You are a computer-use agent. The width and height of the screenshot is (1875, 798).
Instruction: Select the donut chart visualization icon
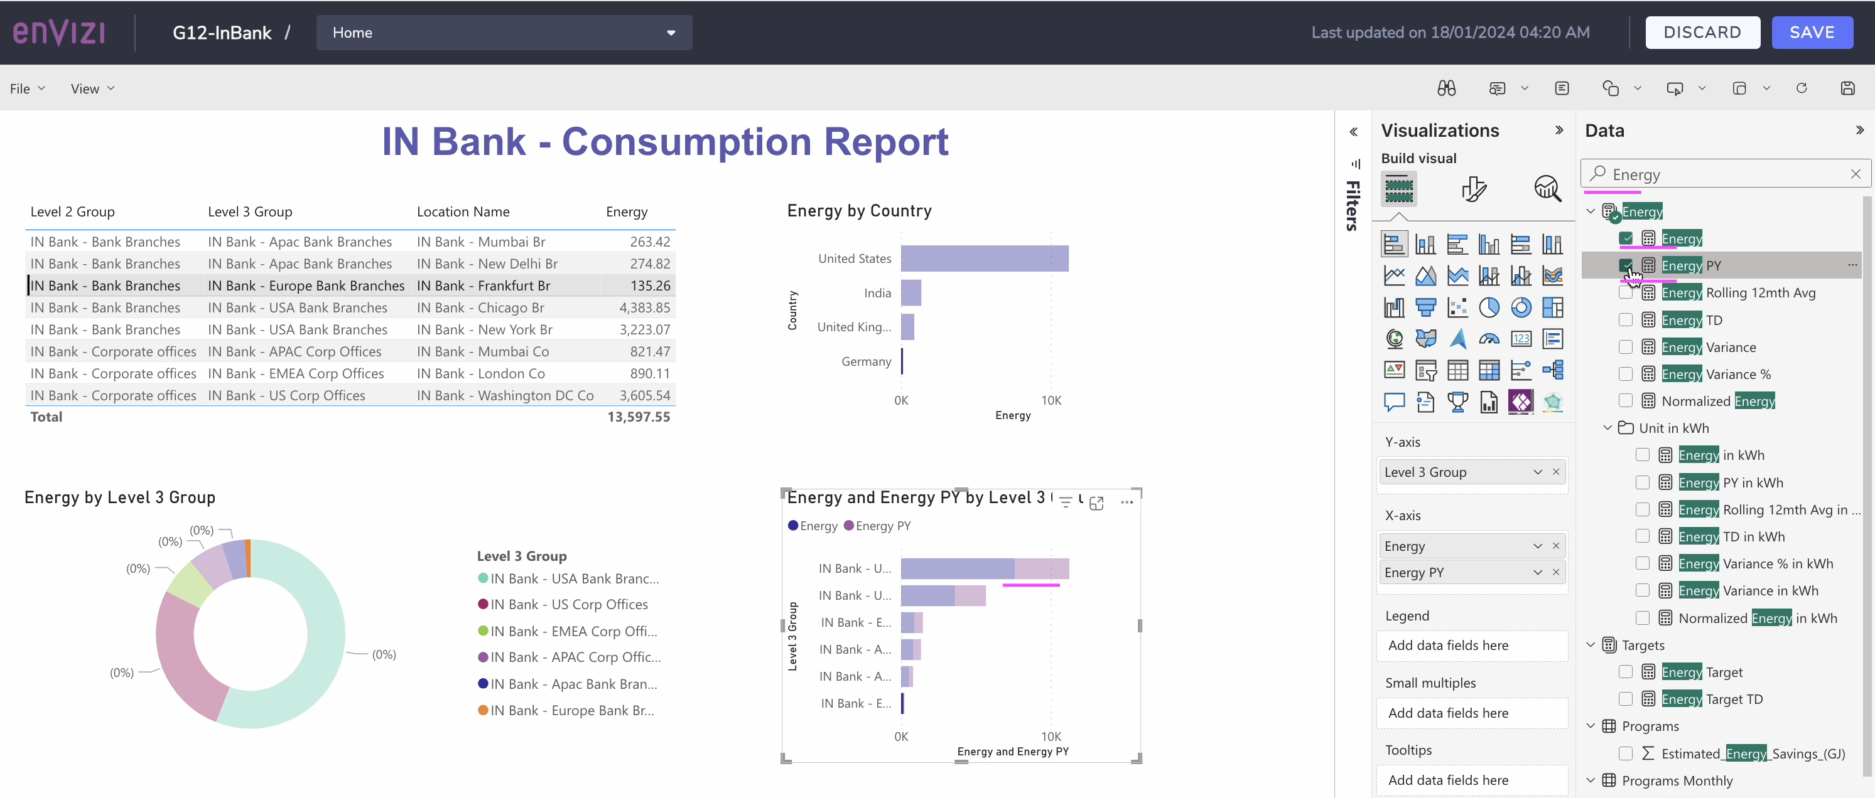point(1520,307)
